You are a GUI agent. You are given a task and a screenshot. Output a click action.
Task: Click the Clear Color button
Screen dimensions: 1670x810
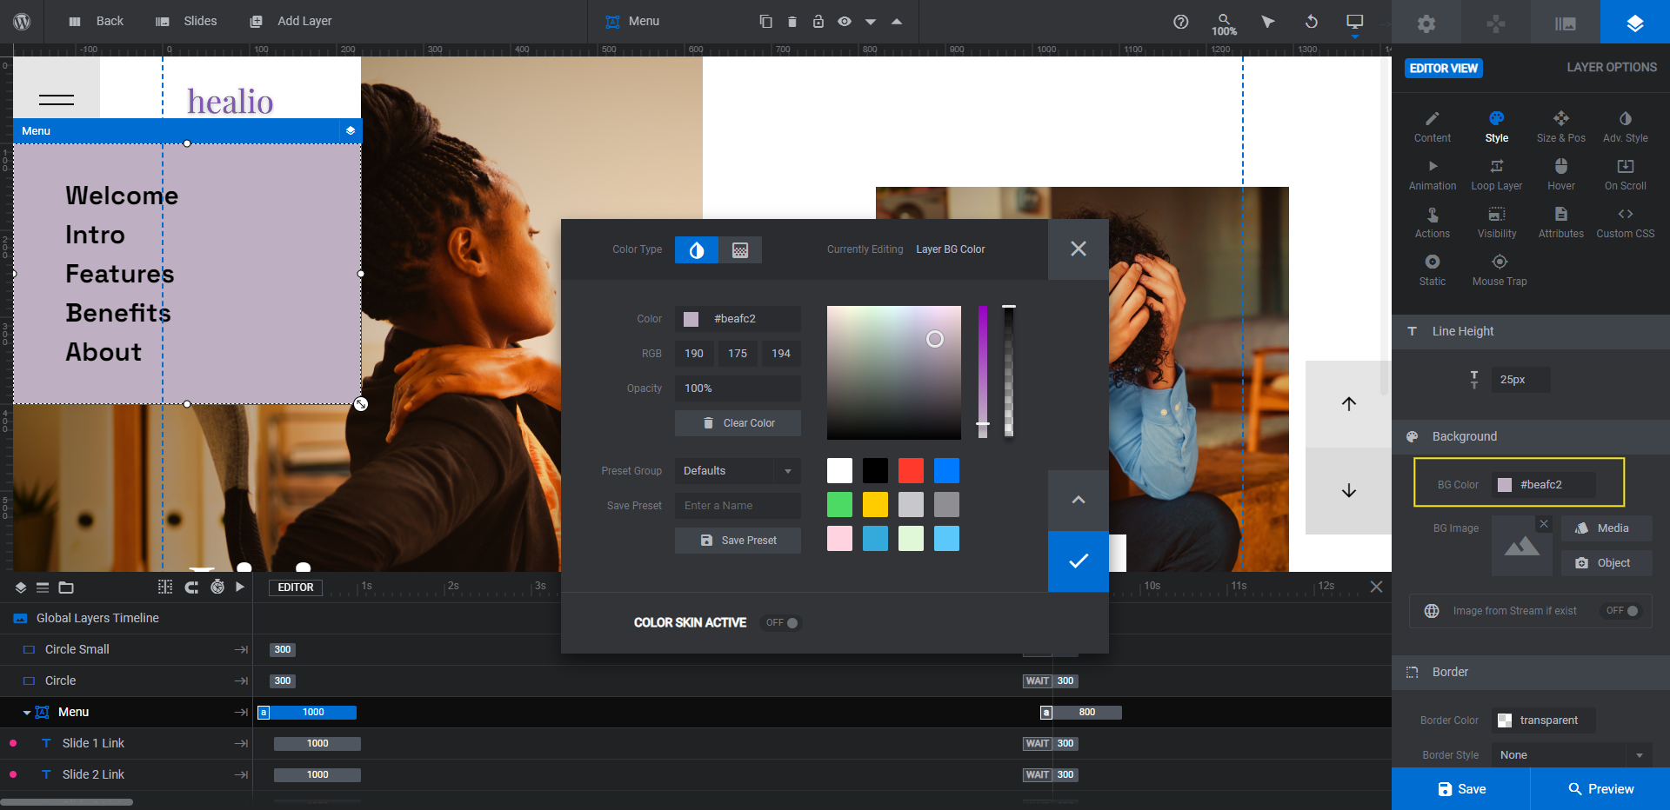(738, 423)
